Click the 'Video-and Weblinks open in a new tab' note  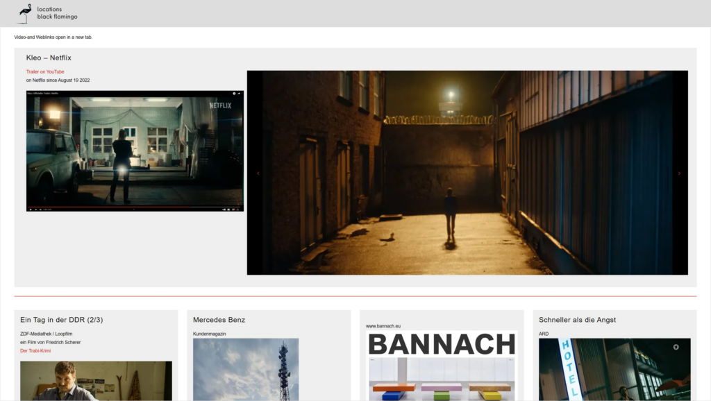53,37
